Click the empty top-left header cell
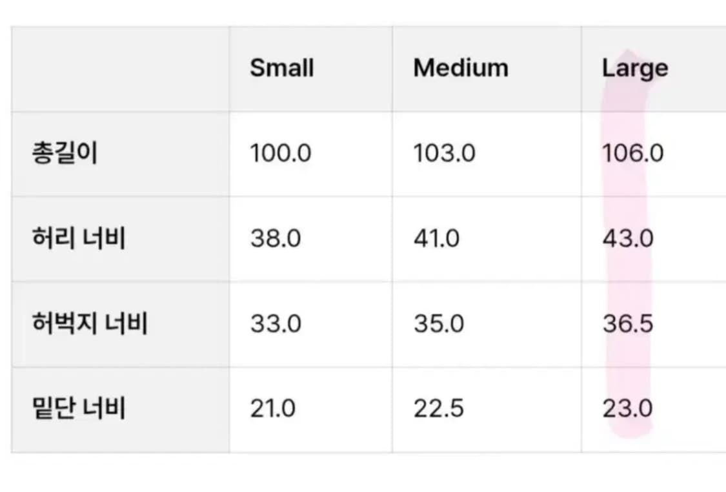The image size is (726, 492). [120, 68]
